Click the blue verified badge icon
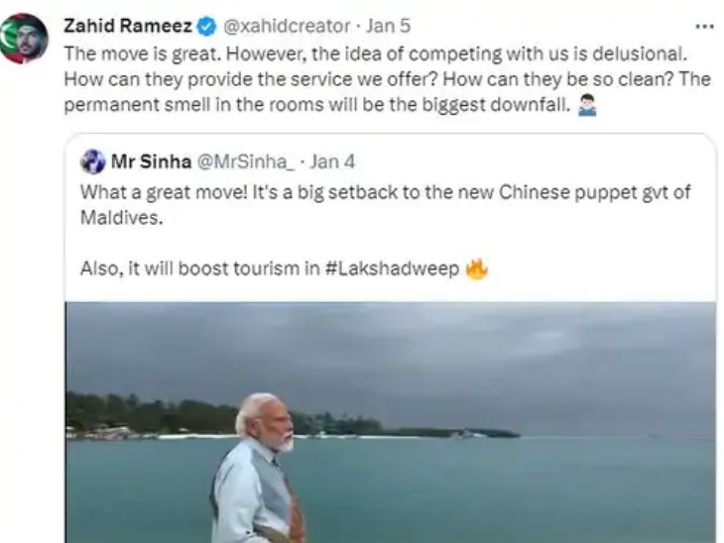 click(206, 27)
